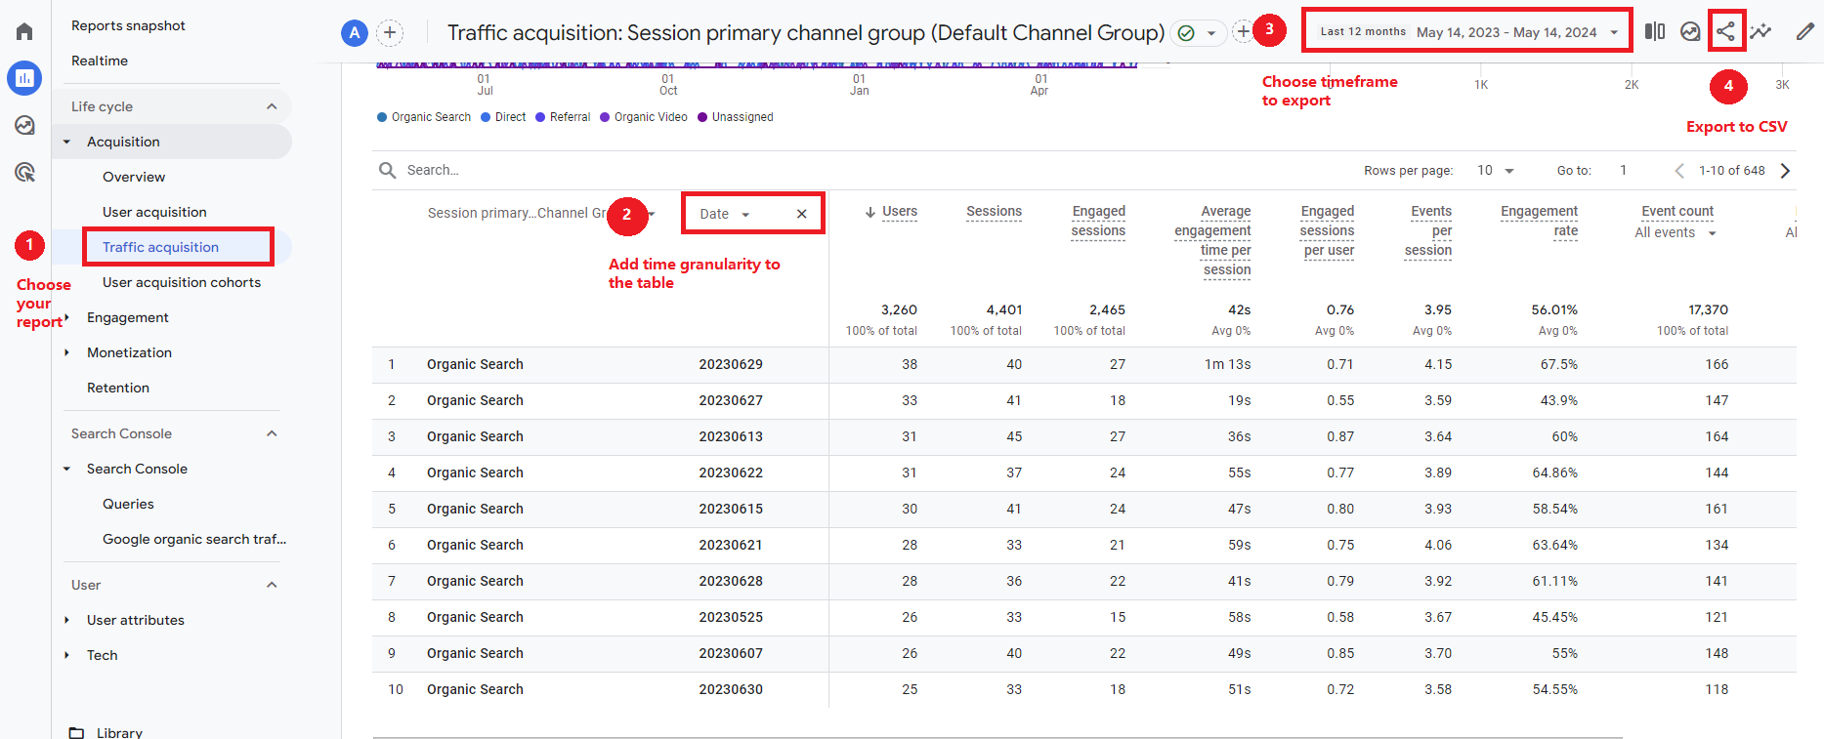
Task: Open the Insights icon in the header
Action: pyautogui.click(x=1690, y=31)
